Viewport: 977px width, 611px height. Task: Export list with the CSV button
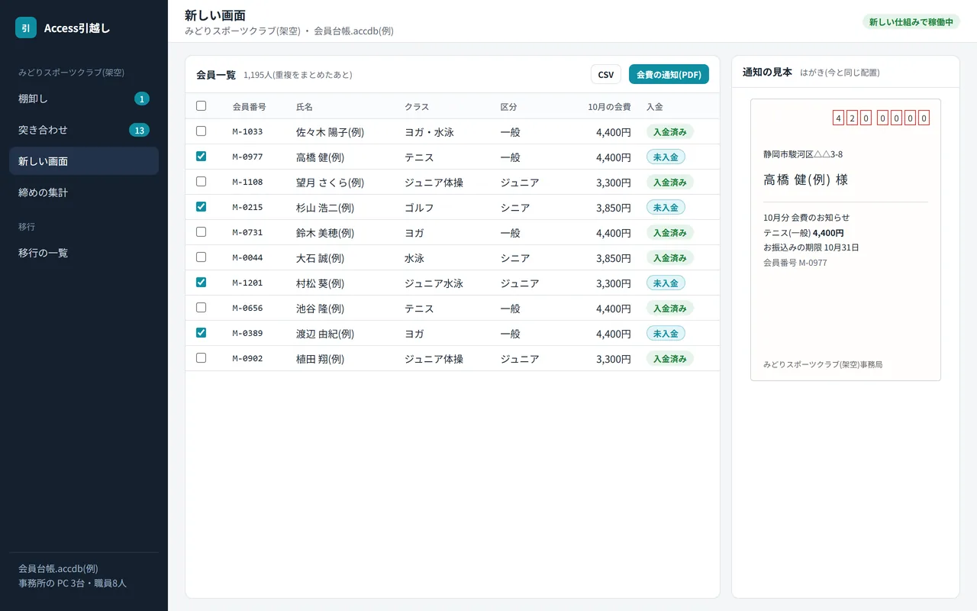coord(606,74)
